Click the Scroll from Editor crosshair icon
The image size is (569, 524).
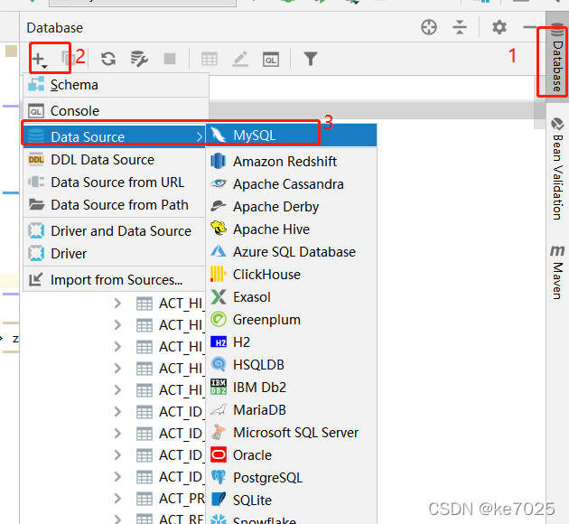(x=429, y=27)
